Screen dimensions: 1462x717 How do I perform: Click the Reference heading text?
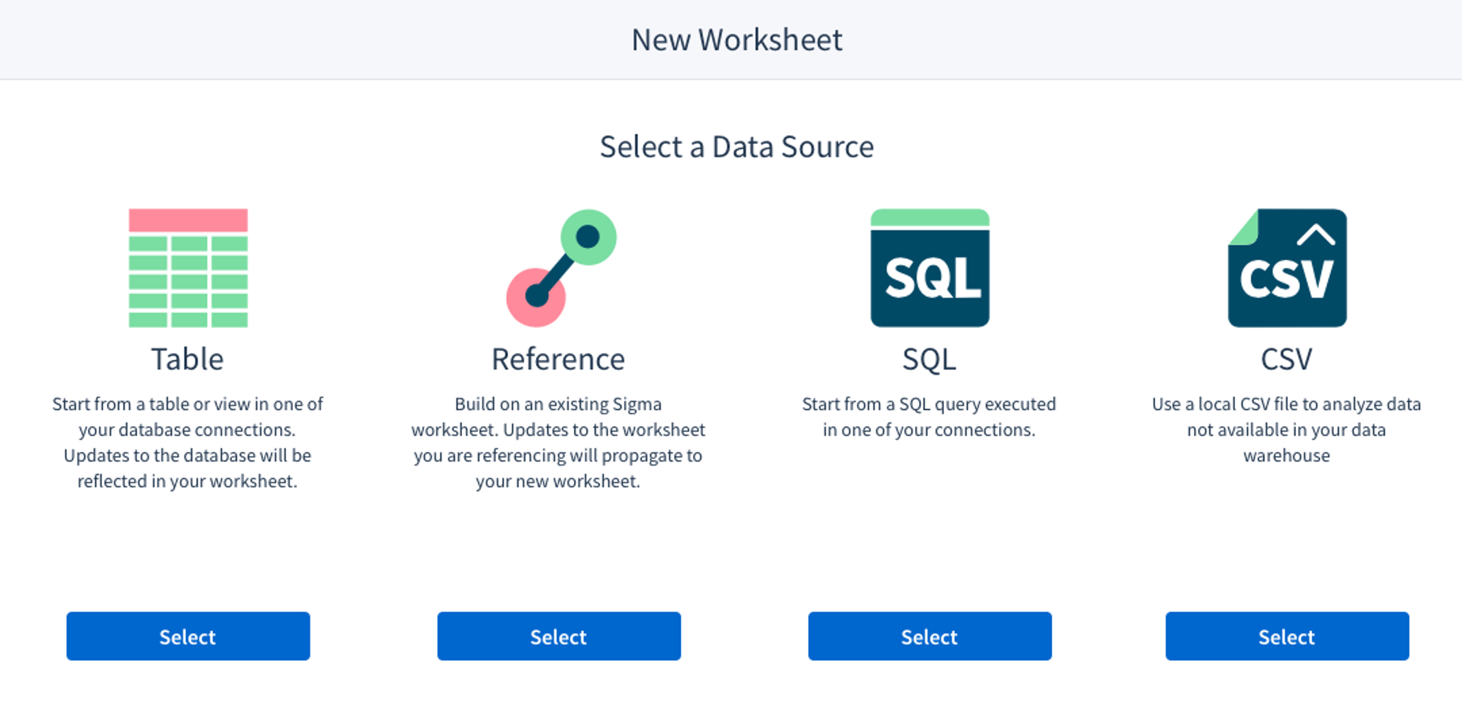coord(558,359)
